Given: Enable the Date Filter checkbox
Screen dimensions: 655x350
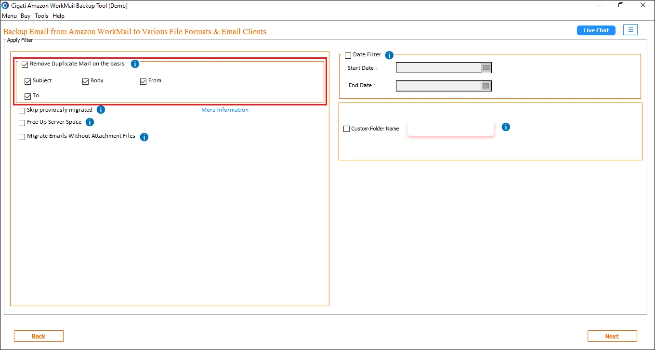Looking at the screenshot, I should pyautogui.click(x=348, y=56).
